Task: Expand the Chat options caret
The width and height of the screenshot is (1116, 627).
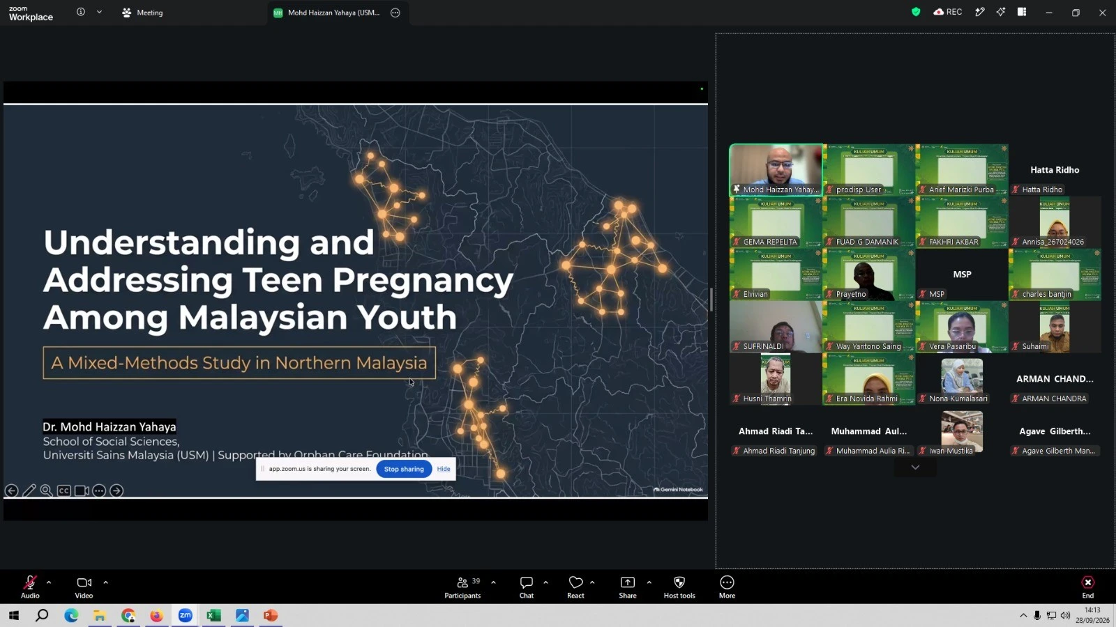Action: click(x=545, y=582)
